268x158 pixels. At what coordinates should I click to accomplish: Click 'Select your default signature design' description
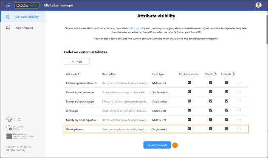[124, 102]
